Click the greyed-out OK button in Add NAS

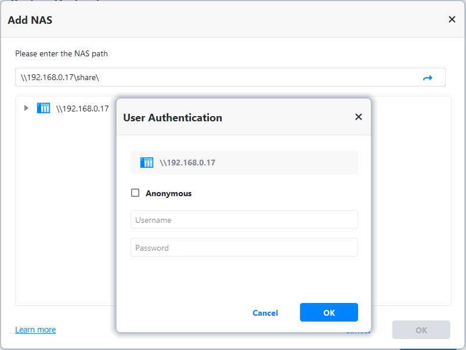pos(421,330)
